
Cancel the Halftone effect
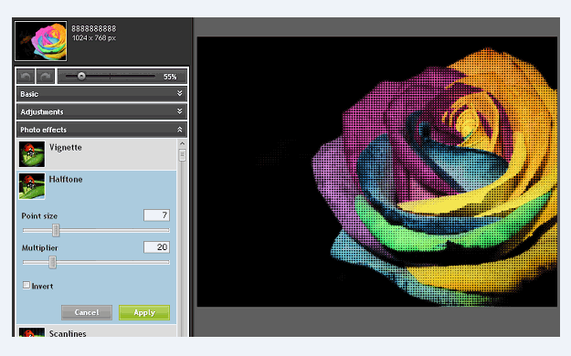[x=87, y=312]
